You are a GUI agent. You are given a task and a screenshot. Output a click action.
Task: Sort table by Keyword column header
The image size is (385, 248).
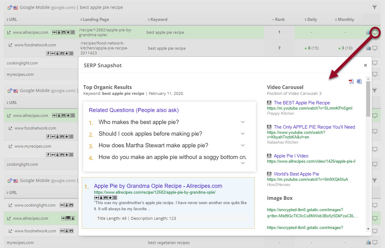(x=159, y=19)
